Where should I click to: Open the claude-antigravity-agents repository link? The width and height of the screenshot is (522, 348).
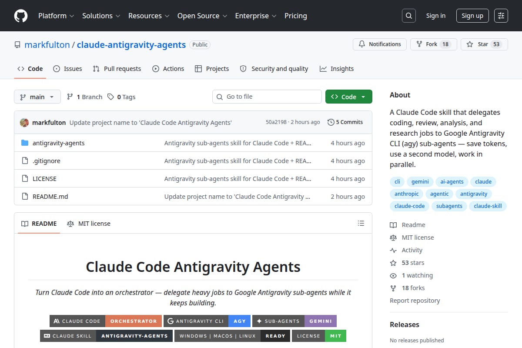131,44
